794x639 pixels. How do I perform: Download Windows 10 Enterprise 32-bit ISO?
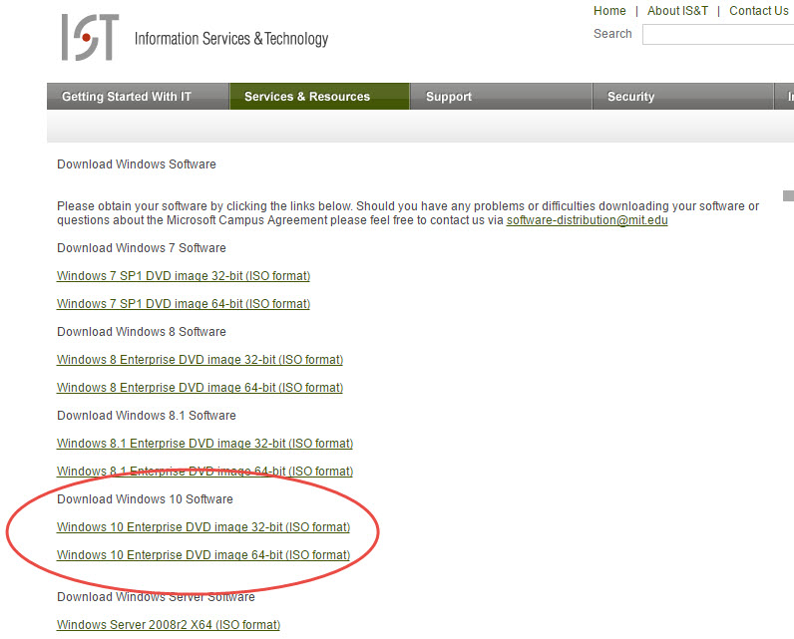pyautogui.click(x=203, y=526)
